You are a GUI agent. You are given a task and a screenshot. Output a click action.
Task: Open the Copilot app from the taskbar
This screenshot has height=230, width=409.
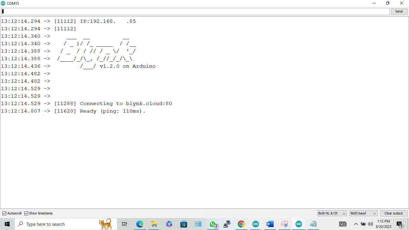(x=169, y=224)
